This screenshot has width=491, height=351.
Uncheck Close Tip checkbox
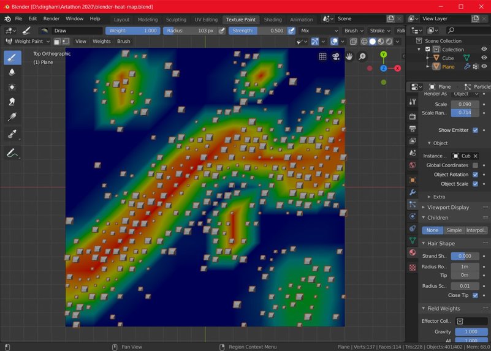click(x=475, y=295)
